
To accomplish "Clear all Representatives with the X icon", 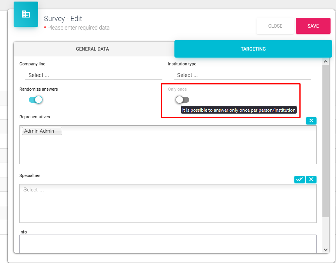I will (311, 121).
